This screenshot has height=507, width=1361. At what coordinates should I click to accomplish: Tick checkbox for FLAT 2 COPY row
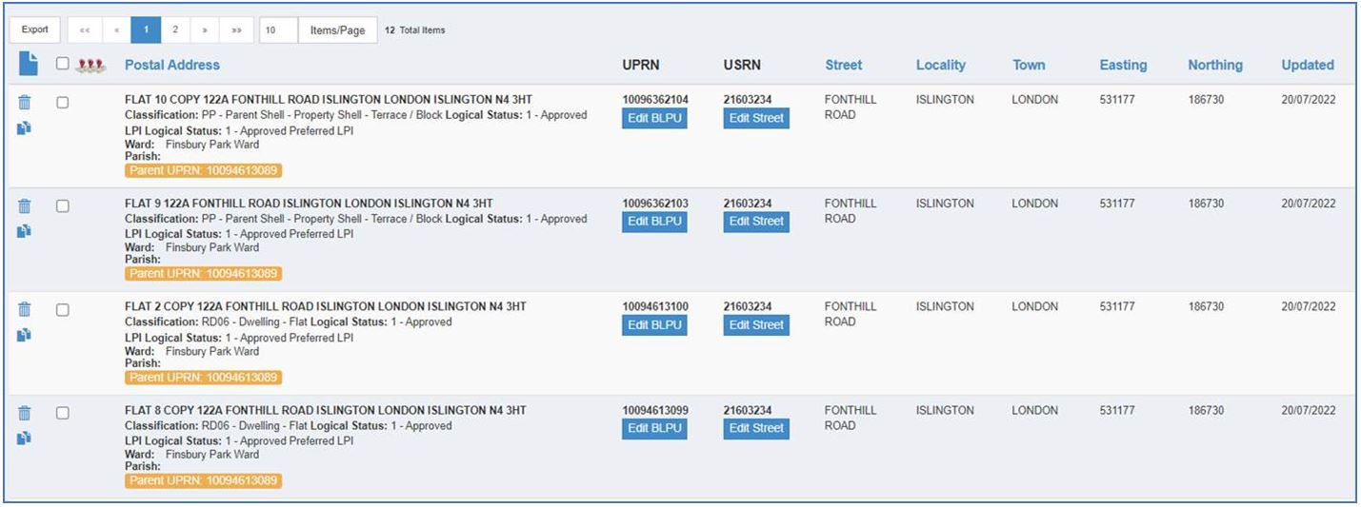pos(62,309)
